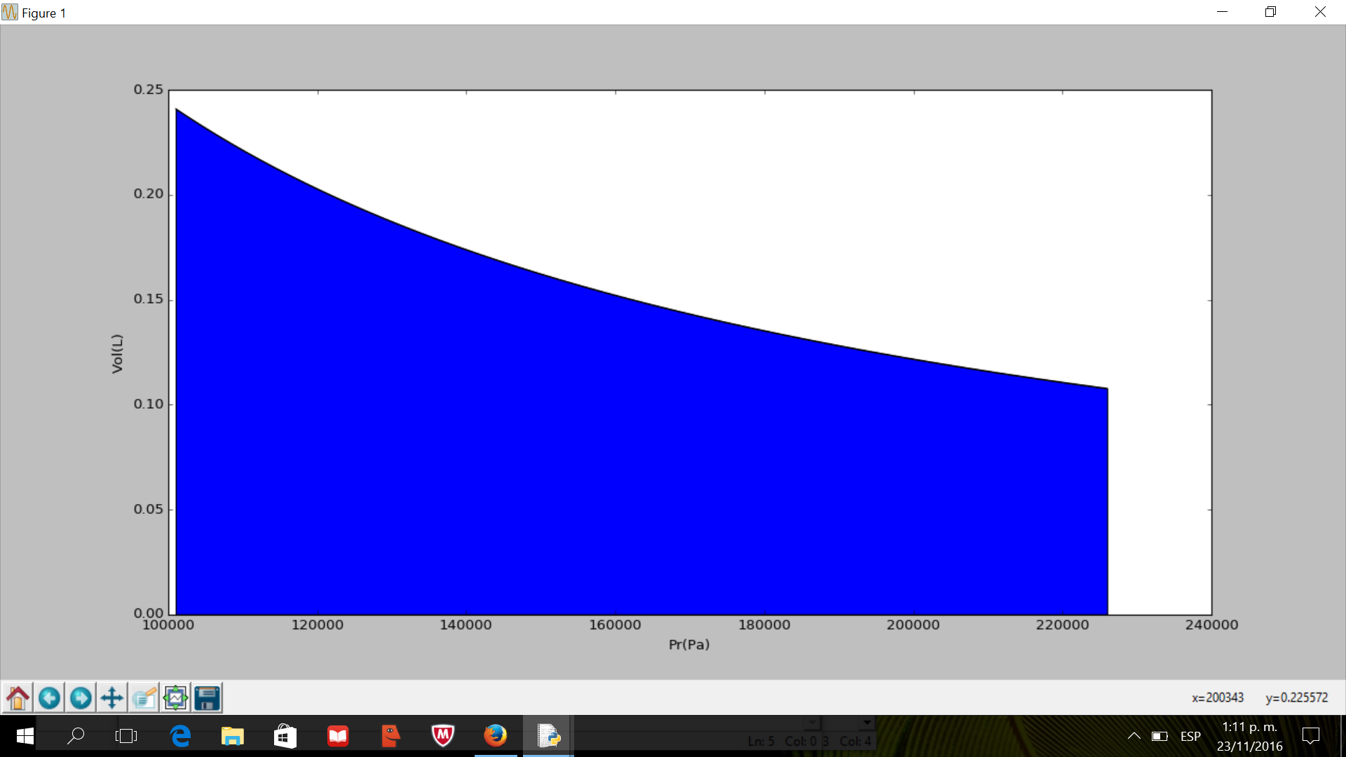Open the ESP language input indicator
Viewport: 1346px width, 757px height.
coord(1190,737)
